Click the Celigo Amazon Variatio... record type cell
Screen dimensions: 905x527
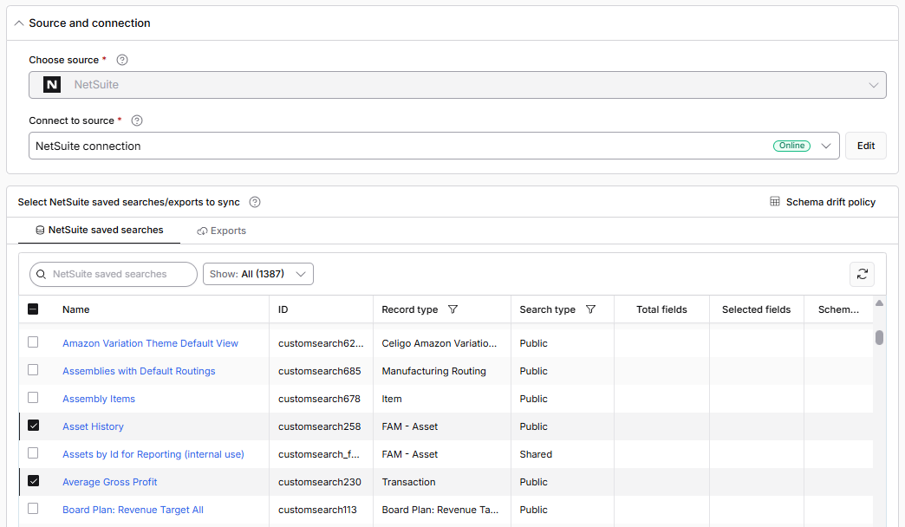click(x=439, y=343)
